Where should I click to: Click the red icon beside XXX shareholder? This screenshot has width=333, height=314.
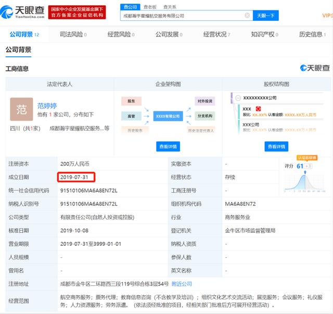pyautogui.click(x=258, y=109)
